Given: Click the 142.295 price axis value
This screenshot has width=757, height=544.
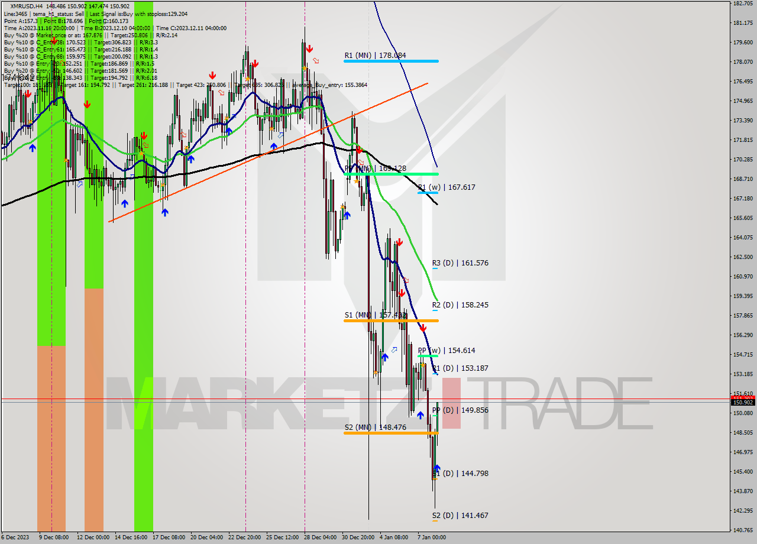Looking at the screenshot, I should [x=742, y=510].
